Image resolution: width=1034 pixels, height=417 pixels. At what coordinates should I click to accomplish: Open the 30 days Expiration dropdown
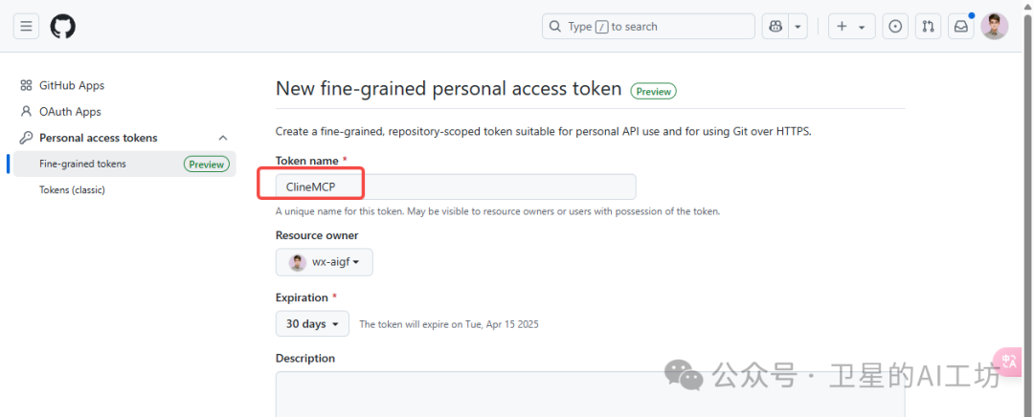pos(312,324)
